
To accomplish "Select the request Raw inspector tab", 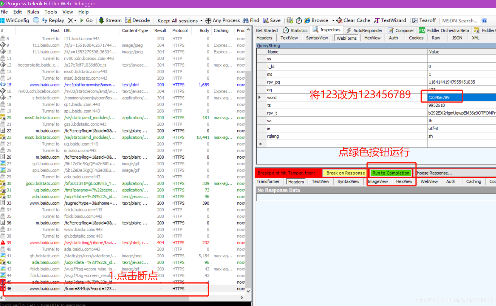I will (x=436, y=38).
